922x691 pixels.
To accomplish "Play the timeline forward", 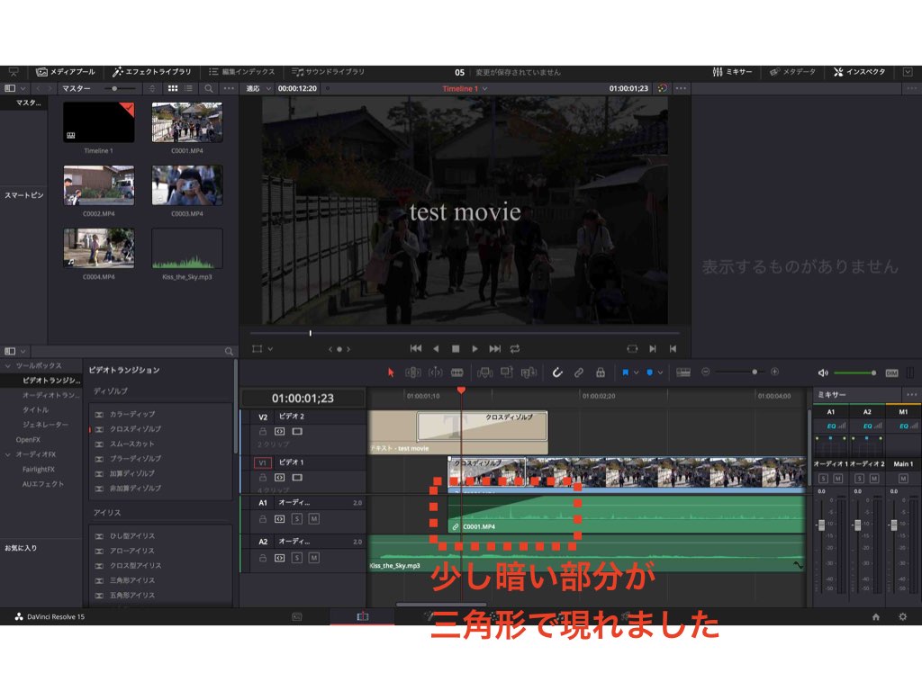I will point(475,348).
